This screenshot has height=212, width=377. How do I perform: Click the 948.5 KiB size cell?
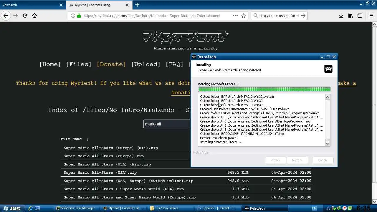pos(238,173)
